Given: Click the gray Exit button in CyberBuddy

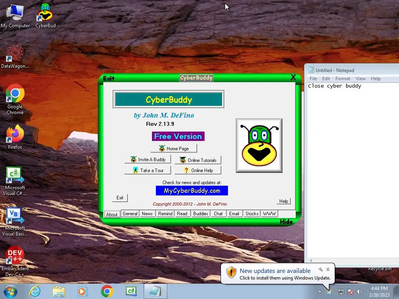Looking at the screenshot, I should pos(120,198).
